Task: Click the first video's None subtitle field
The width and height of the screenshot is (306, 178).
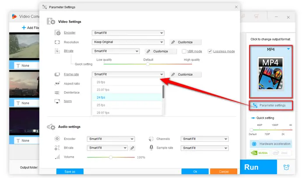Action: (x=27, y=66)
